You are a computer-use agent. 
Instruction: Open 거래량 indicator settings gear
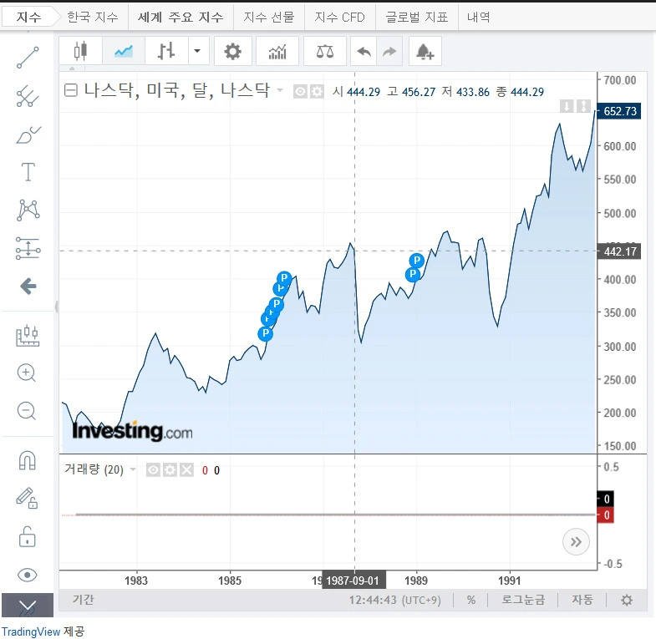click(x=170, y=470)
